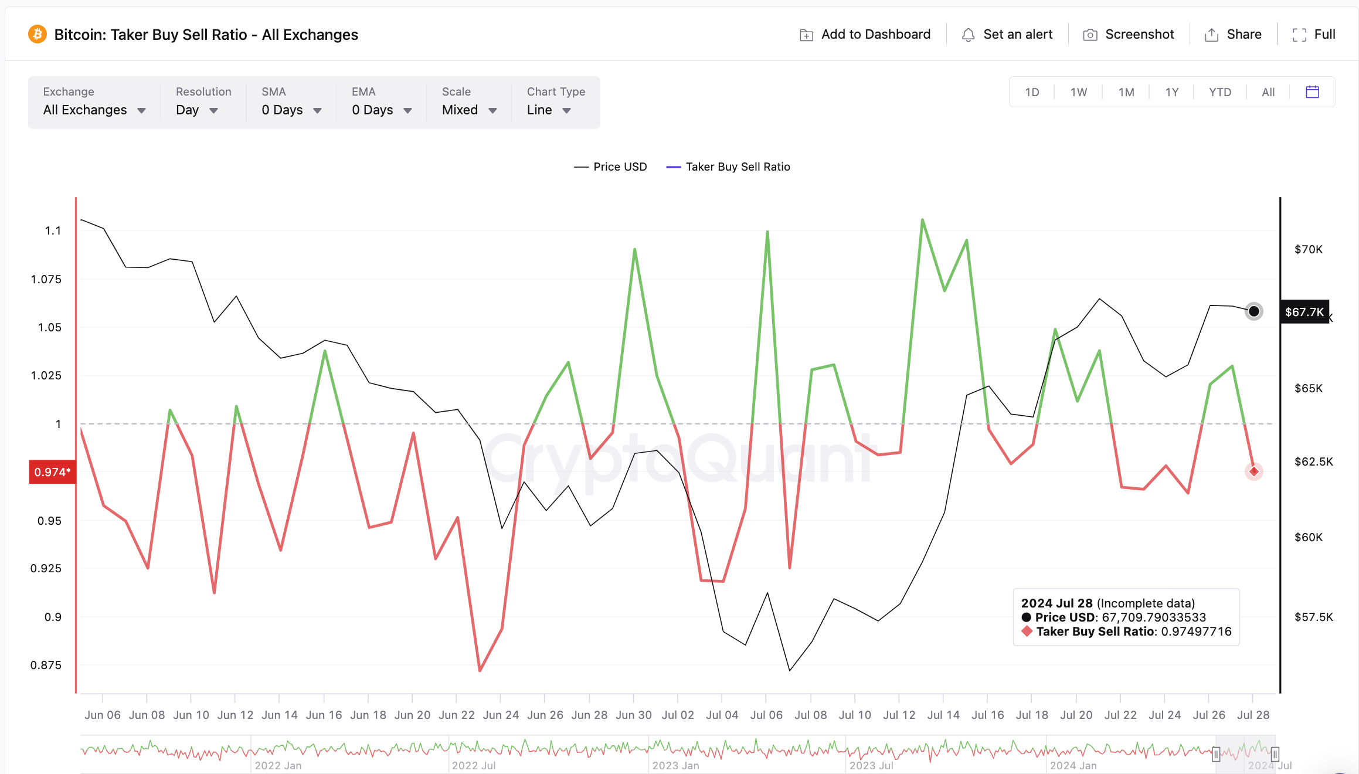Open the Scale dropdown set to Mixed
1359x774 pixels.
(x=469, y=102)
